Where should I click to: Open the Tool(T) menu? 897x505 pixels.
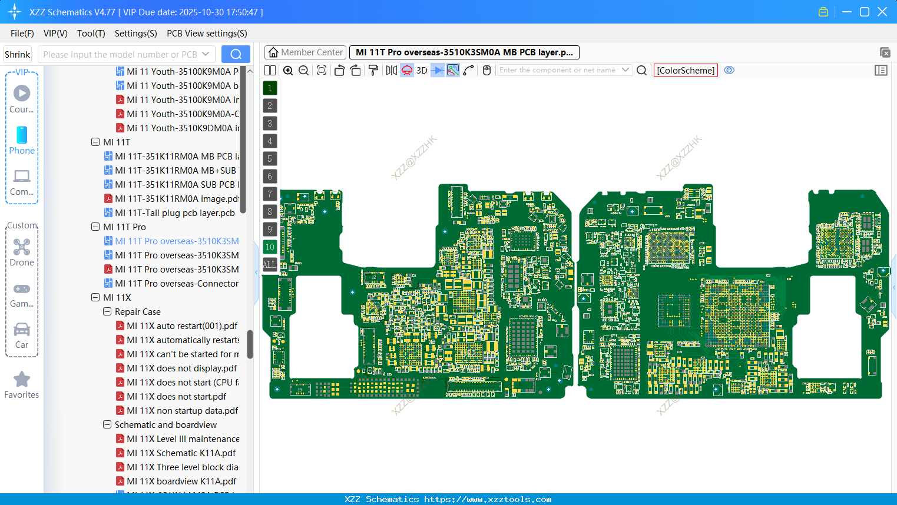coord(91,34)
